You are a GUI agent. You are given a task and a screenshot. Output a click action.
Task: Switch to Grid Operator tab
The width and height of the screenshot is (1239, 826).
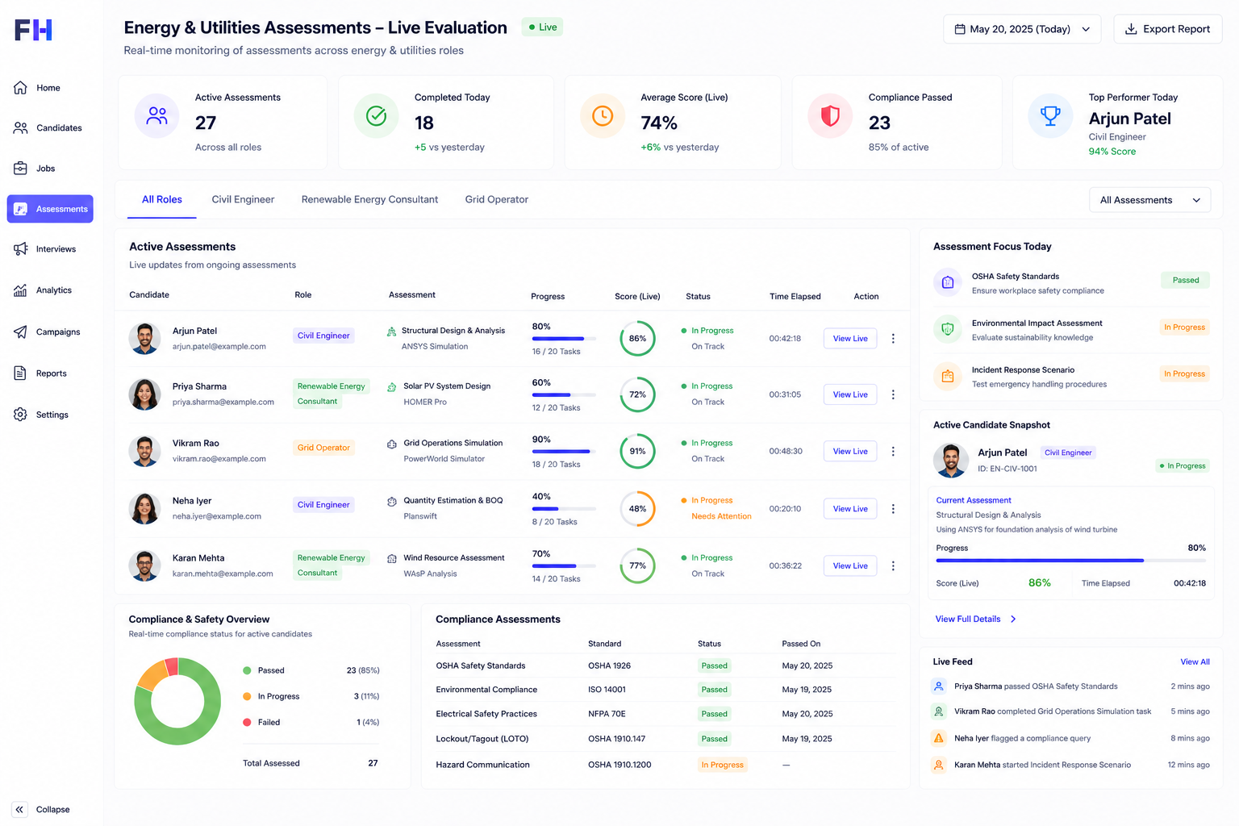coord(497,200)
